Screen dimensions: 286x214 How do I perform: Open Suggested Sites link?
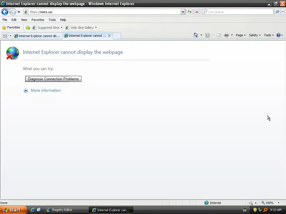pyautogui.click(x=47, y=28)
